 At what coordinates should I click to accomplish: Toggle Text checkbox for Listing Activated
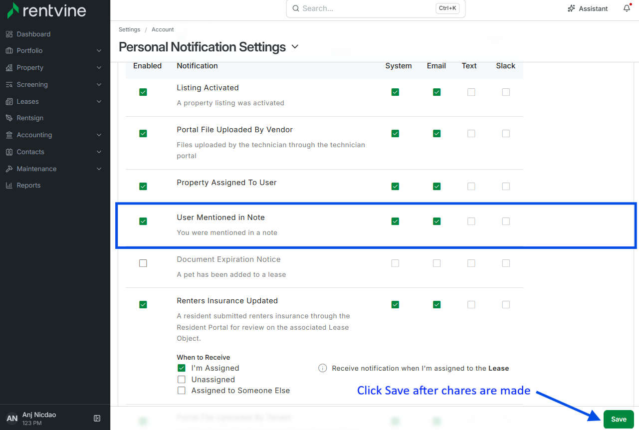point(471,92)
